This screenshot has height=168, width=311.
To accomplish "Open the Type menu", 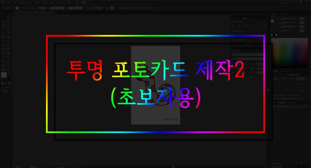I will coord(30,3).
